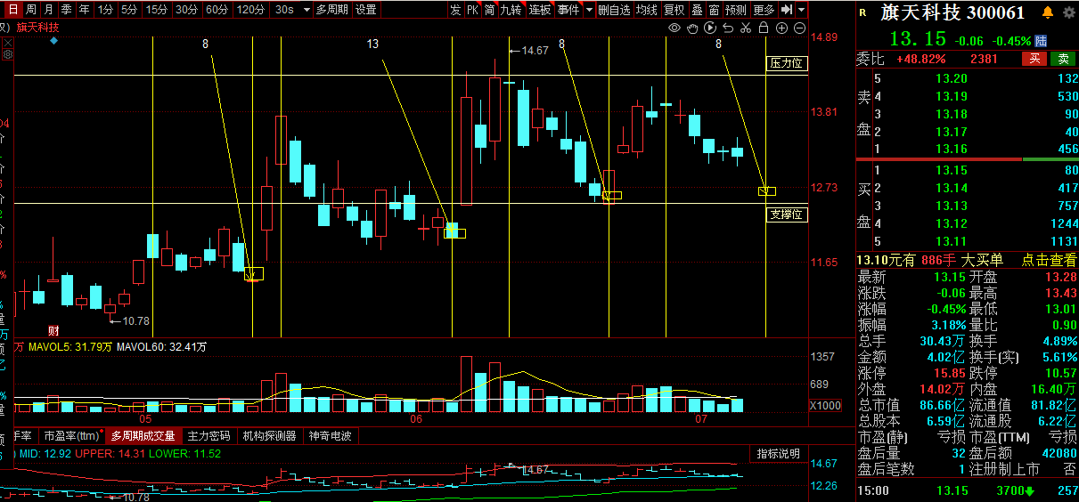The height and width of the screenshot is (502, 1079).
Task: Open 多周期 multi-period selector
Action: [x=331, y=10]
